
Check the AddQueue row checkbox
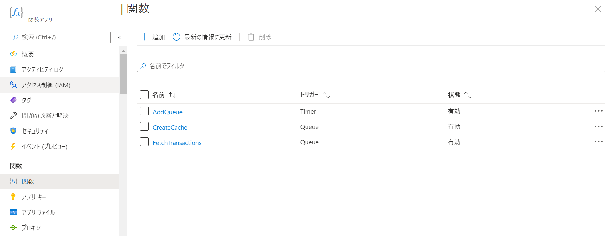pos(144,111)
